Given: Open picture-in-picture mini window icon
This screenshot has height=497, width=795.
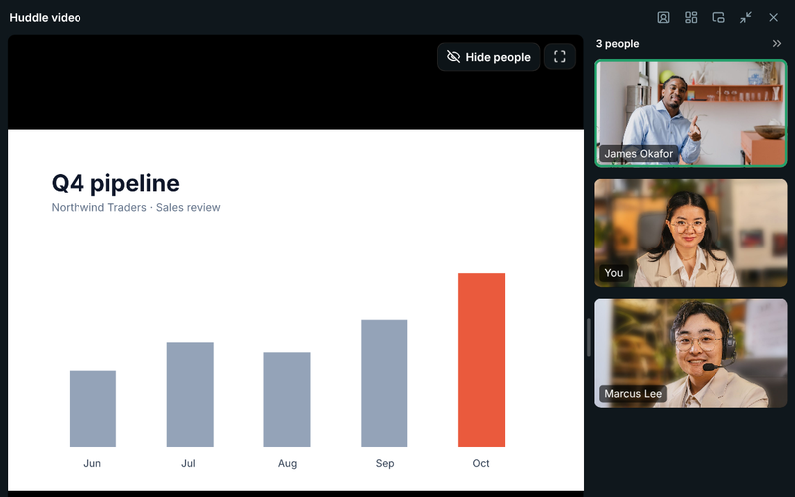Looking at the screenshot, I should [718, 17].
